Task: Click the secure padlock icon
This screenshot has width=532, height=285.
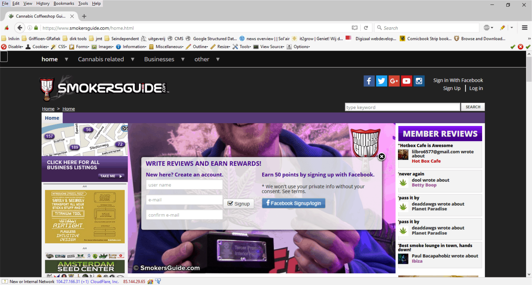Action: coord(36,28)
